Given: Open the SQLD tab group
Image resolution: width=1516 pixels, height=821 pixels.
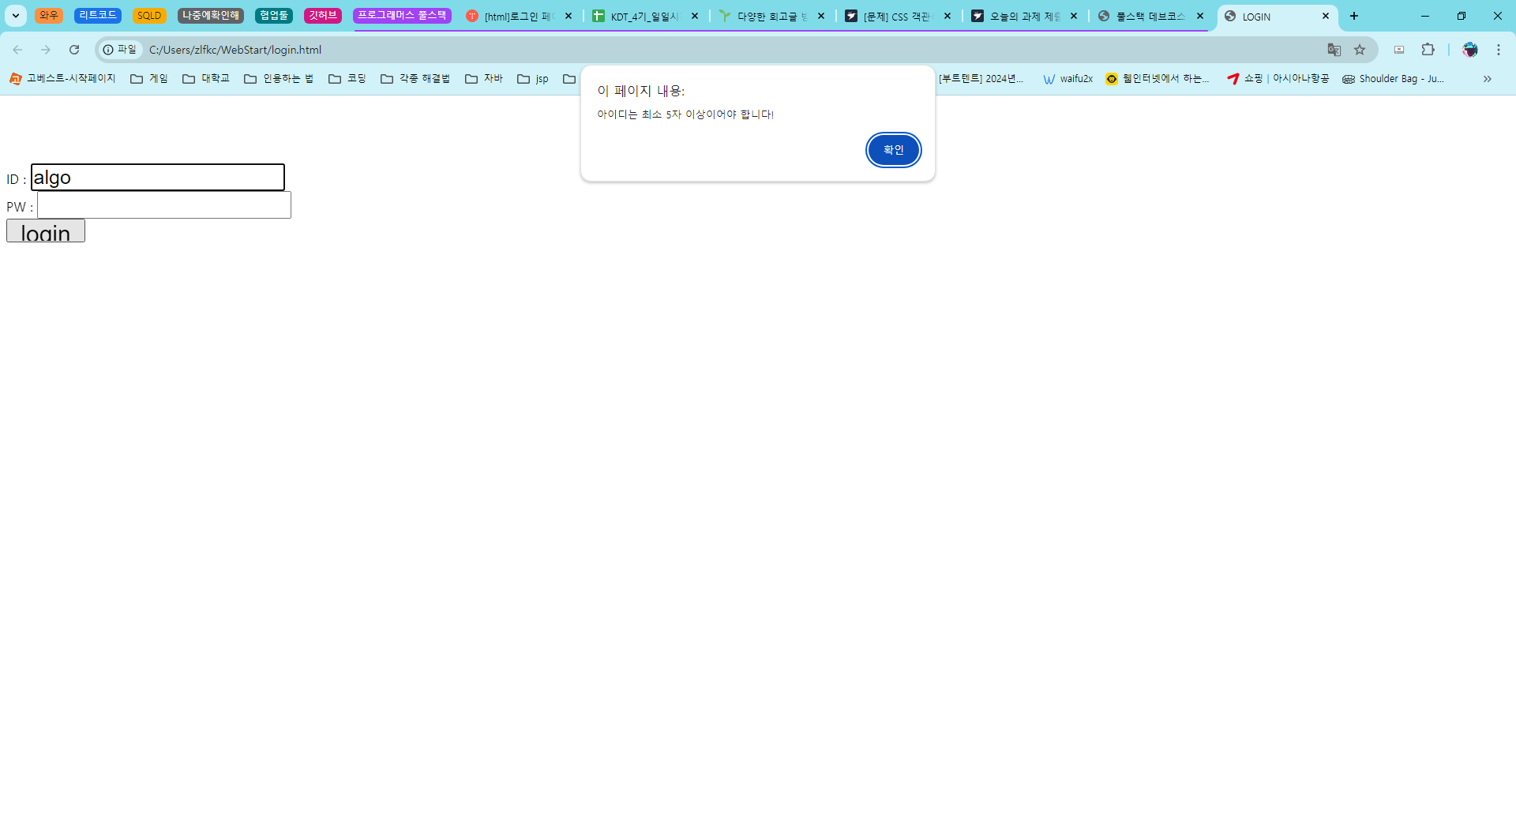Looking at the screenshot, I should 149,16.
